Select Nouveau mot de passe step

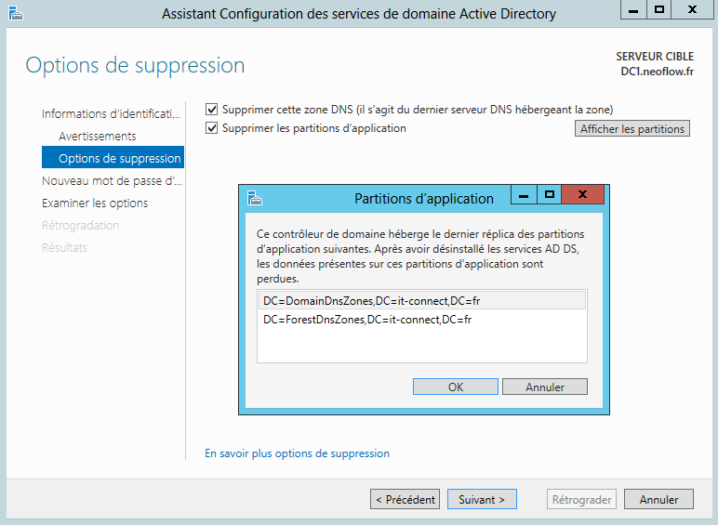(x=113, y=180)
